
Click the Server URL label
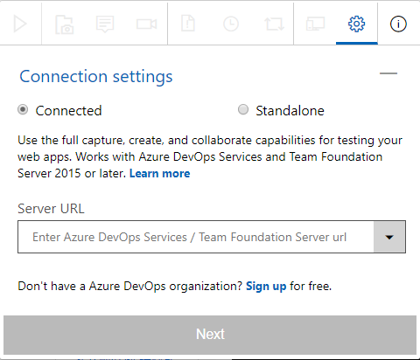(x=51, y=209)
